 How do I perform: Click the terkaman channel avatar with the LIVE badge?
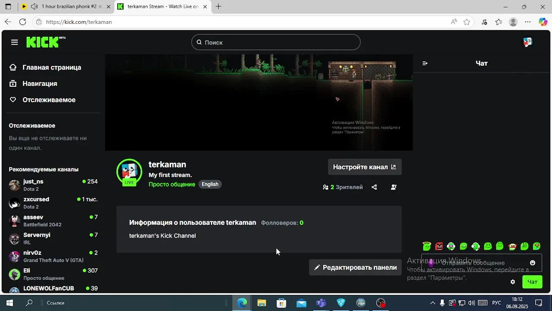click(x=129, y=172)
